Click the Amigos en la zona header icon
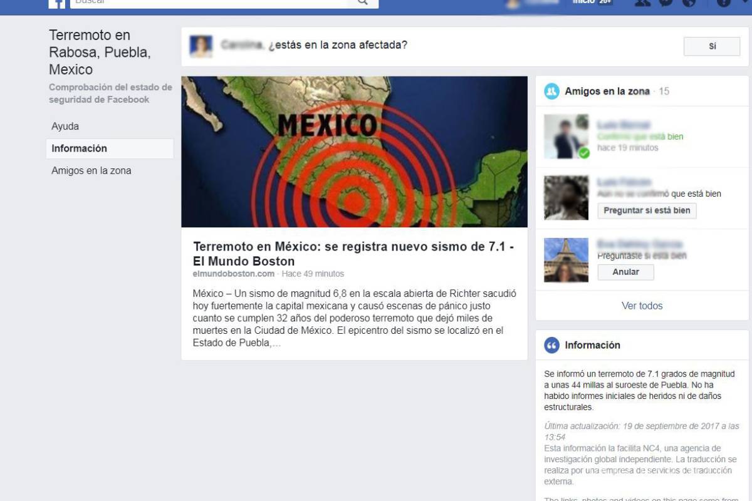This screenshot has width=752, height=501. click(550, 91)
